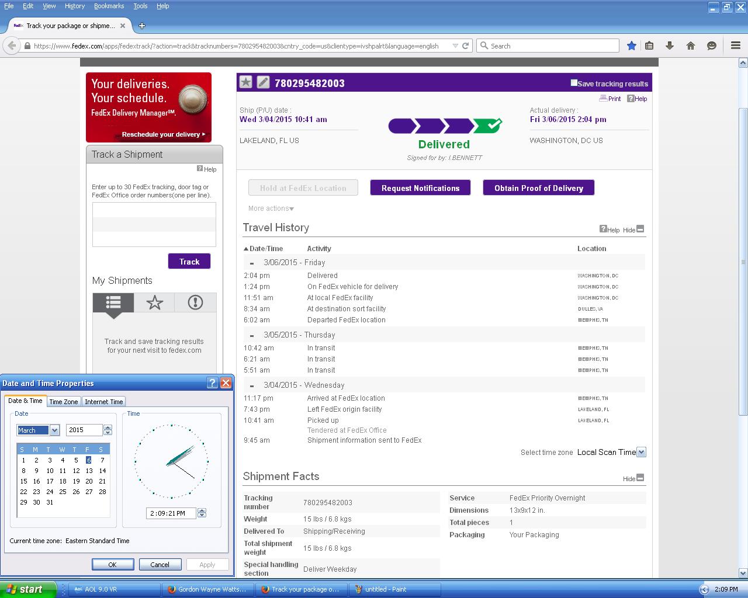
Task: Select the exception alert icon in My Shipments
Action: [195, 303]
